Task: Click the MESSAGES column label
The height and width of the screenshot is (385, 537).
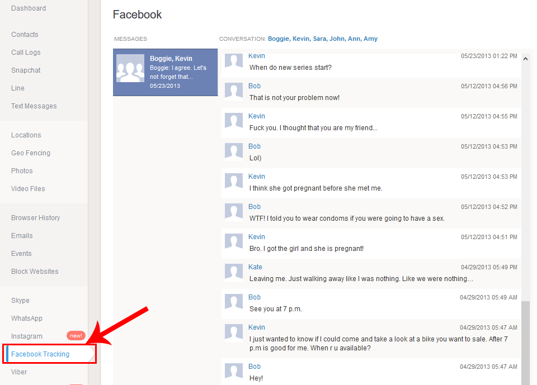Action: 130,39
